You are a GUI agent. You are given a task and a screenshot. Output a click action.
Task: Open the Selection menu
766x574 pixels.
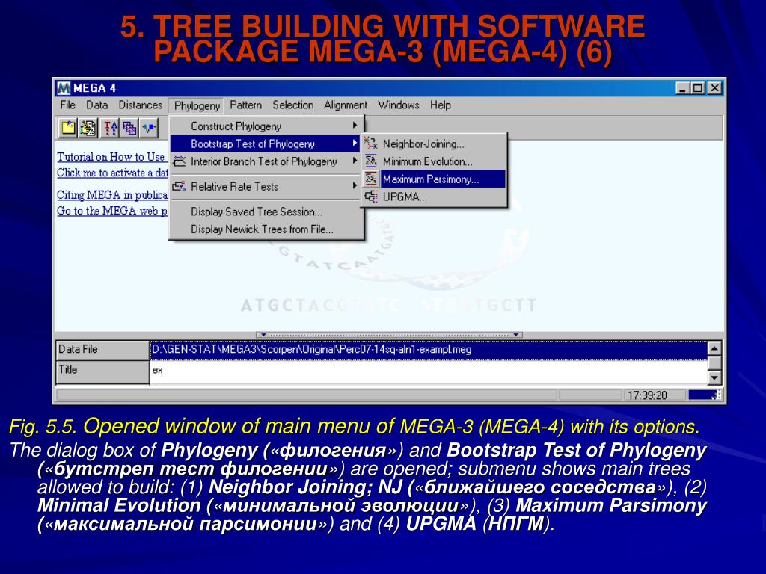click(x=293, y=105)
